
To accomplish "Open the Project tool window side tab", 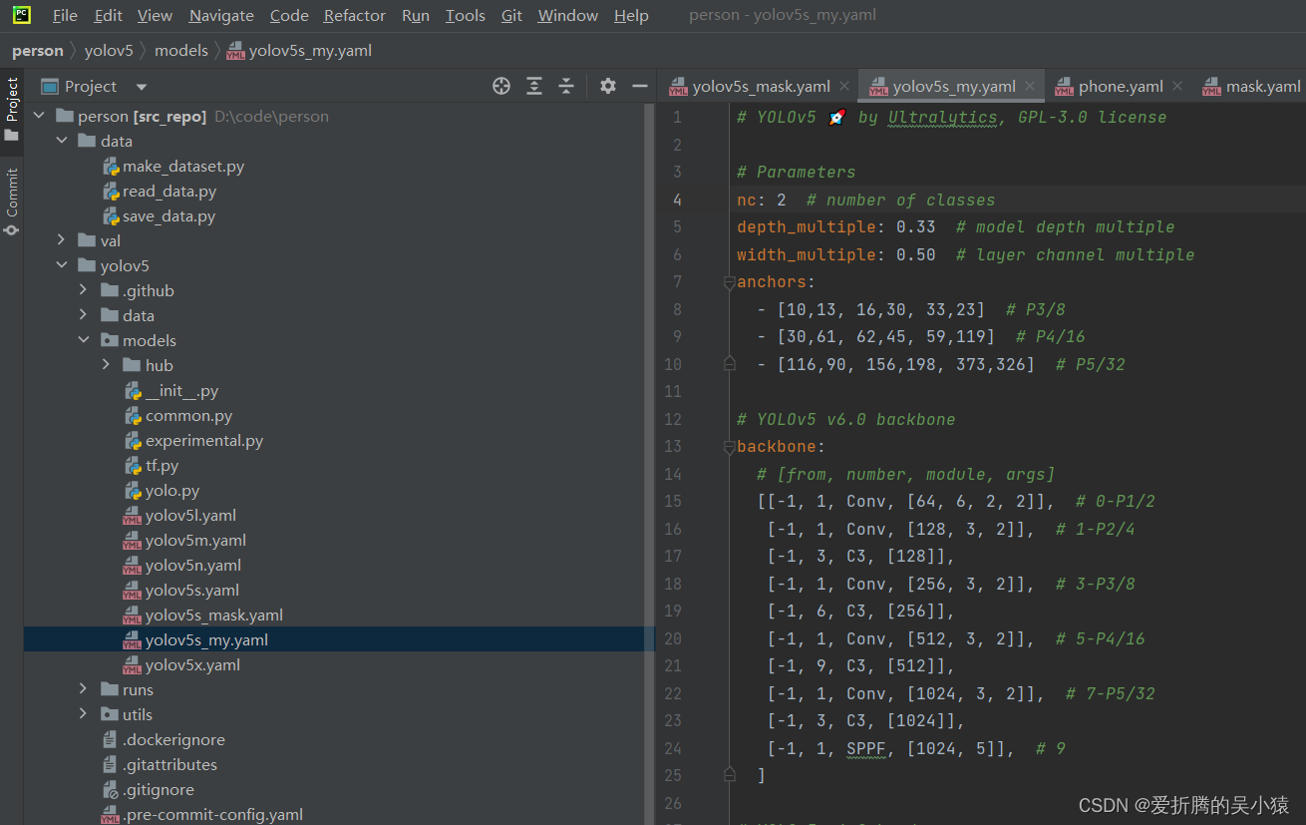I will (12, 108).
